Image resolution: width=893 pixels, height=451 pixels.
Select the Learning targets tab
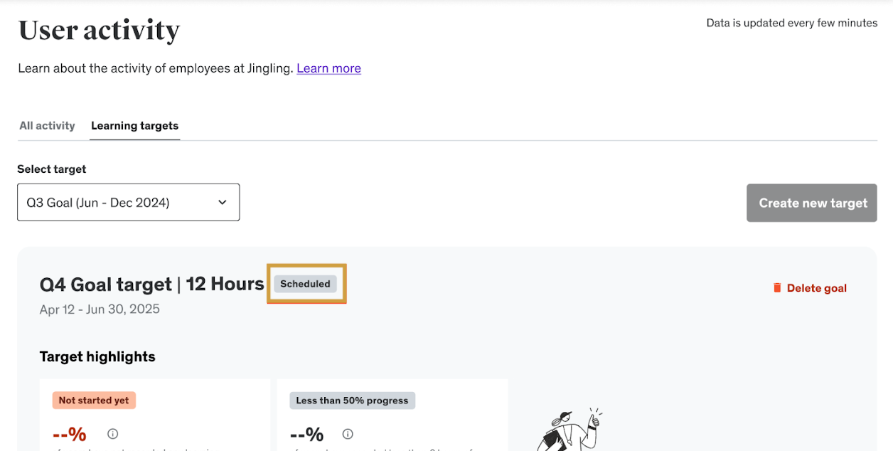135,126
